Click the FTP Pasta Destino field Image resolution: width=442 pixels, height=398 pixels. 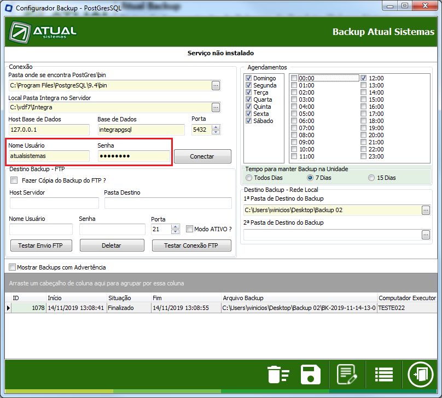tap(168, 203)
